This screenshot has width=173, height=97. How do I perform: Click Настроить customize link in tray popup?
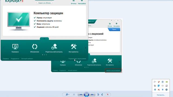161,95
